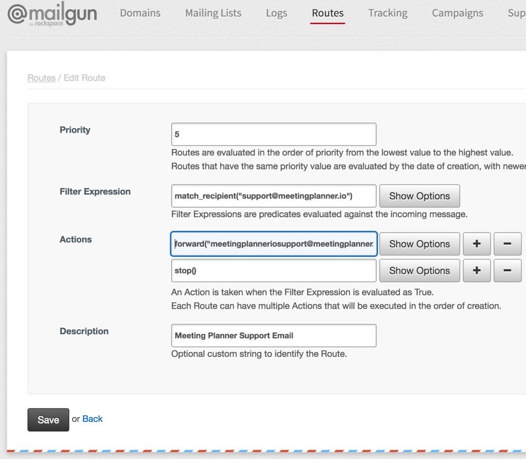Click the Actions label

(x=75, y=239)
